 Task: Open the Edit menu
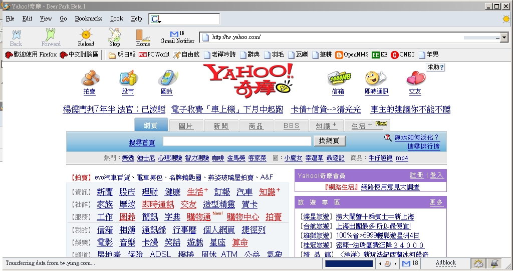point(27,18)
